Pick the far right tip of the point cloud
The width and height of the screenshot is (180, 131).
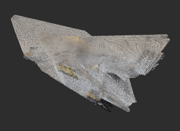click(x=169, y=39)
